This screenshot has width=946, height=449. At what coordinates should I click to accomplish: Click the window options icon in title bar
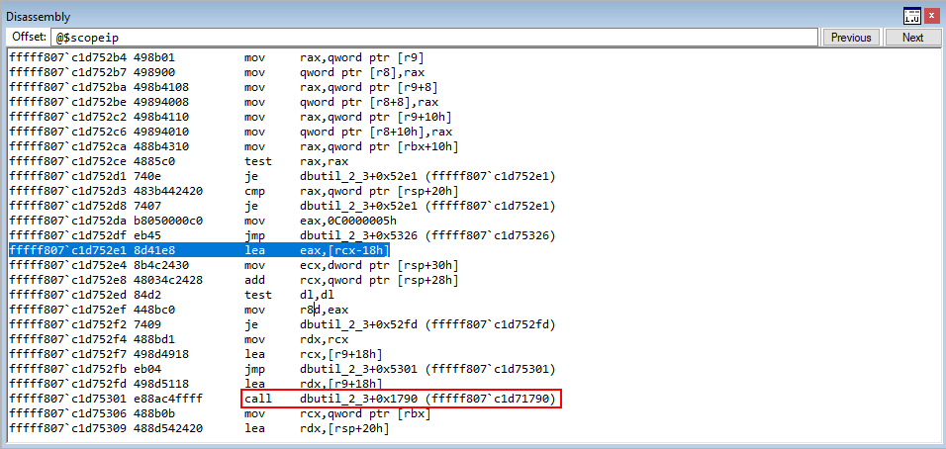point(911,17)
